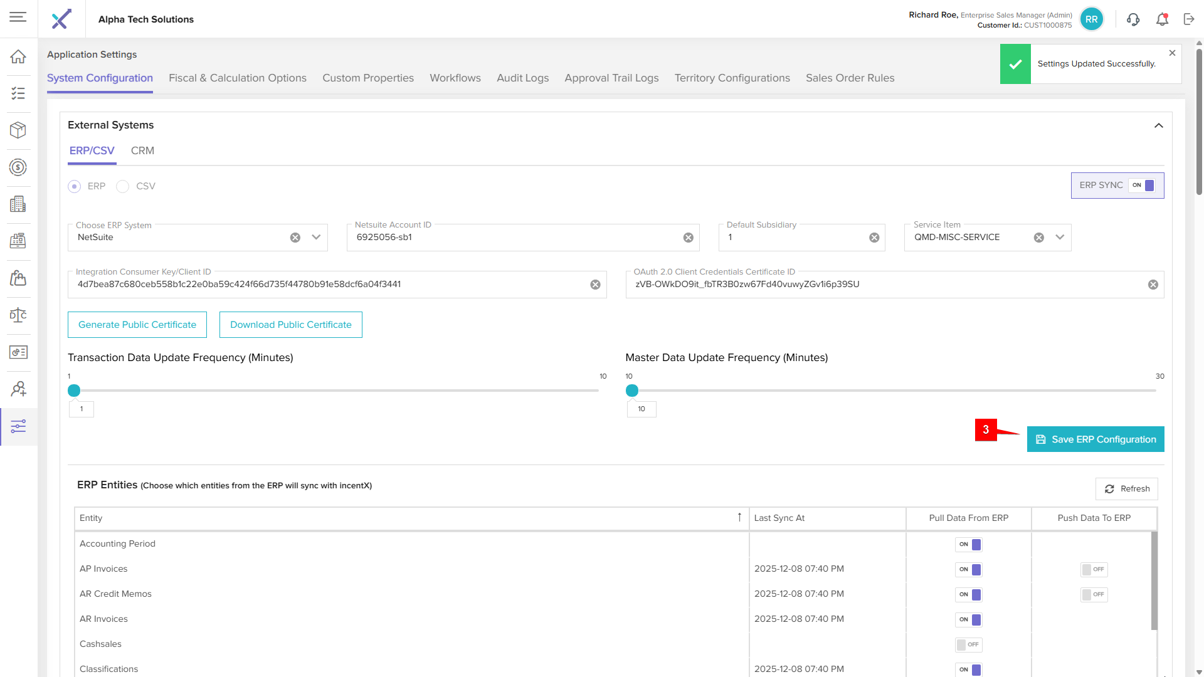Open the balance scale sidebar icon
The height and width of the screenshot is (677, 1204).
(x=18, y=315)
